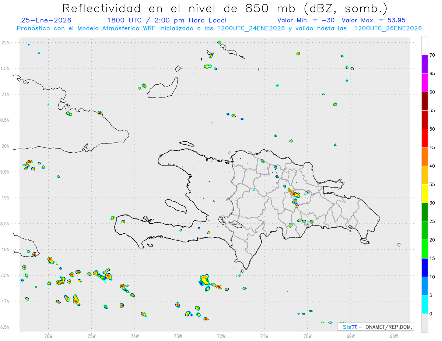The image size is (442, 341).
Task: Click the "Valor Max. = 53.95" text
Action: [x=373, y=20]
